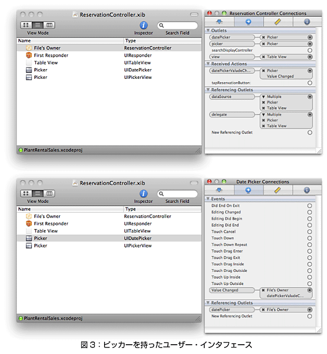Image resolution: width=327 pixels, height=354 pixels.
Task: Click connection circle for tapReservationButton action
Action: point(310,83)
